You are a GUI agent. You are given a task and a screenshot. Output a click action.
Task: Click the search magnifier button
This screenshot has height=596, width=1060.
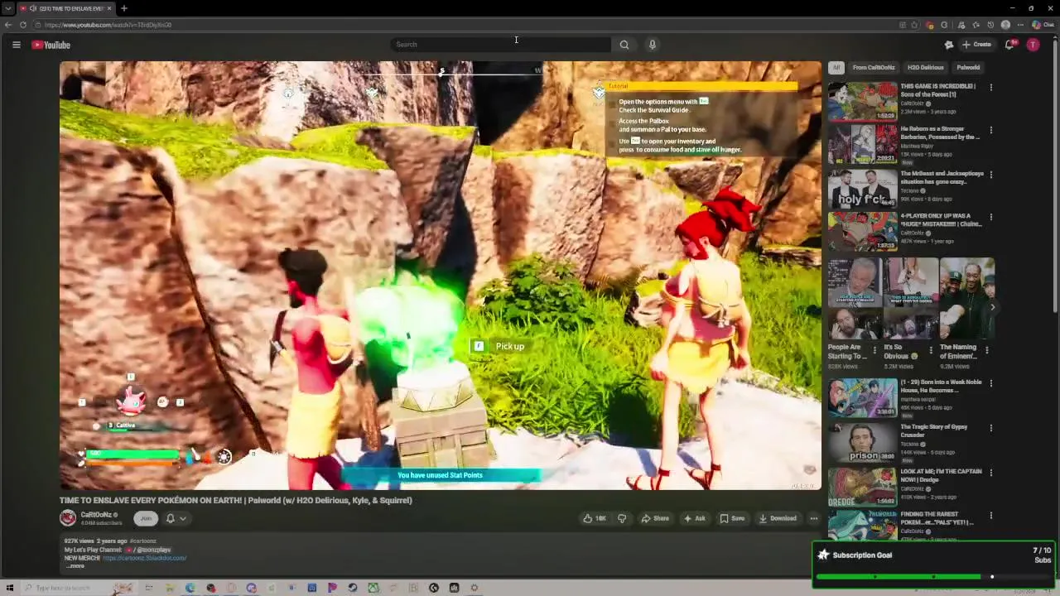[x=624, y=45]
